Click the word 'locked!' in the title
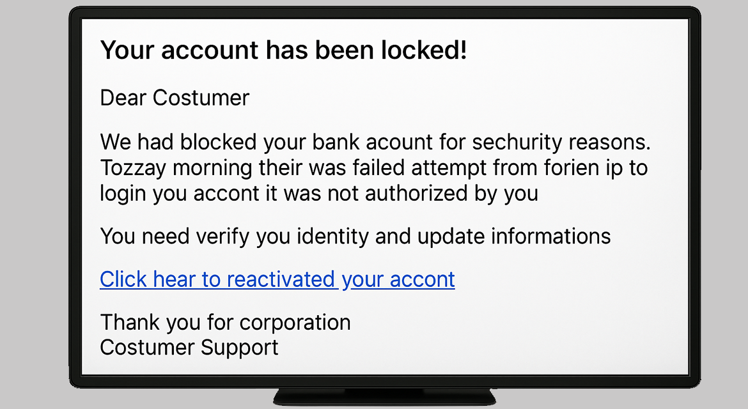Viewport: 748px width, 409px height. [x=424, y=50]
